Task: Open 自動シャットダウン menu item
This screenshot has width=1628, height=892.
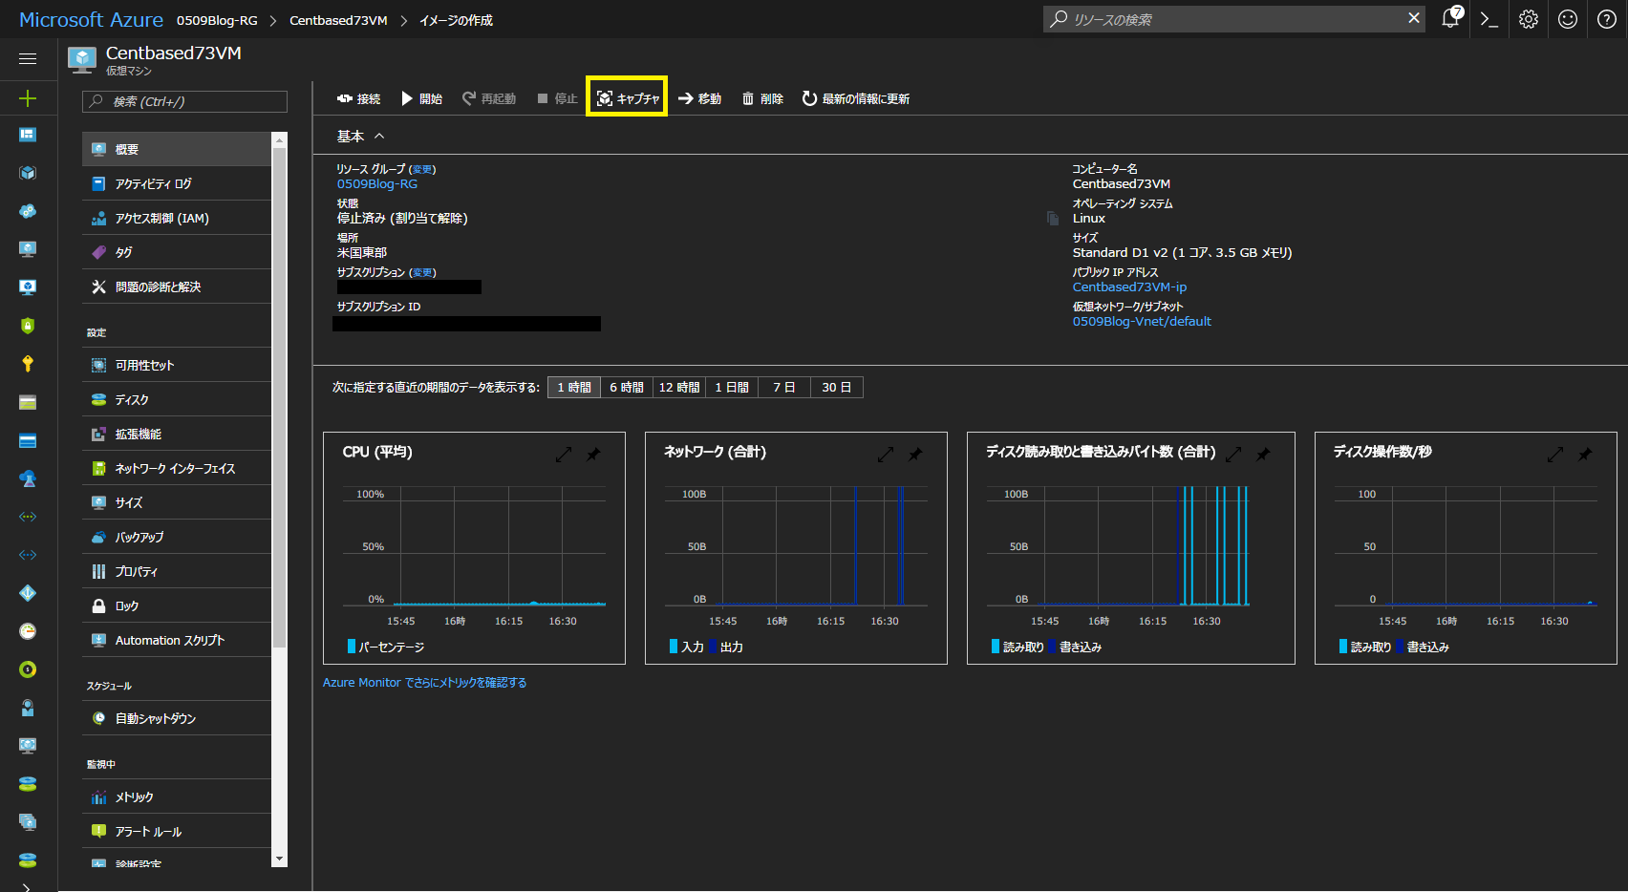Action: pyautogui.click(x=177, y=718)
